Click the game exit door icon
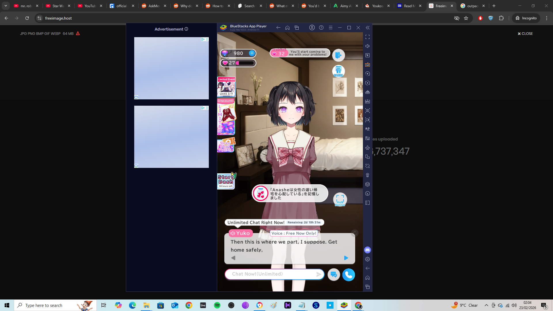Image resolution: width=553 pixels, height=311 pixels. click(338, 55)
